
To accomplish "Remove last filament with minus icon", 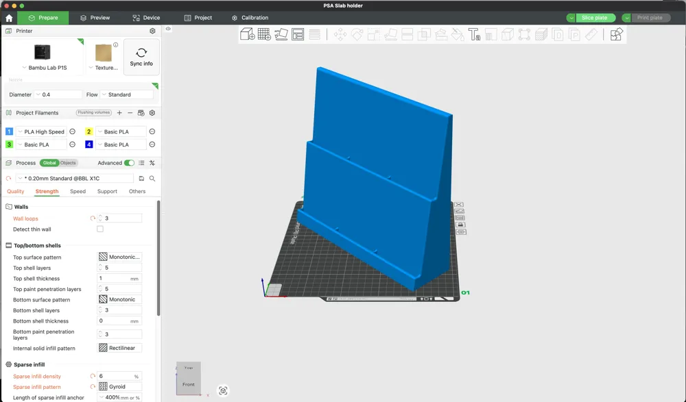I will pos(130,113).
